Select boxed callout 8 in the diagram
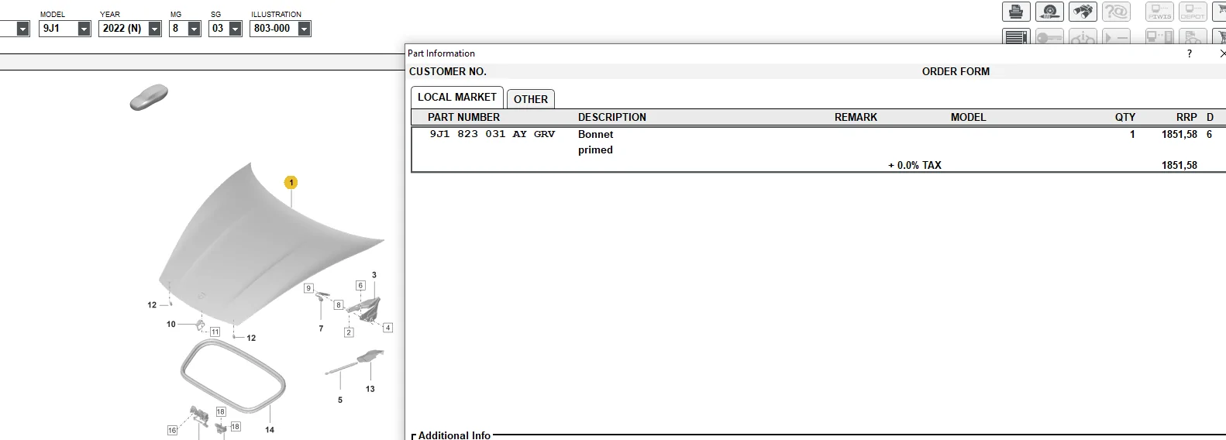This screenshot has height=440, width=1226. [x=339, y=305]
